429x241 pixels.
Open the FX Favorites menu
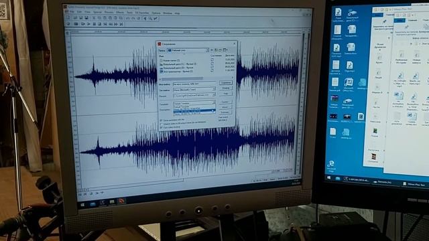(142, 13)
